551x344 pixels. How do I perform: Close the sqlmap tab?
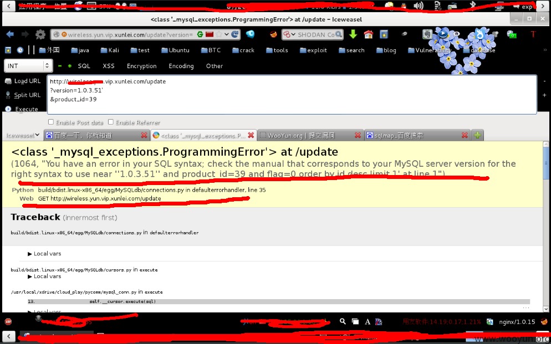tap(465, 135)
